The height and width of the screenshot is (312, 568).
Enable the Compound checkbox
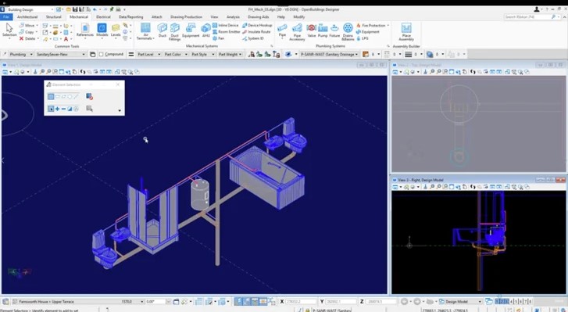(x=101, y=55)
